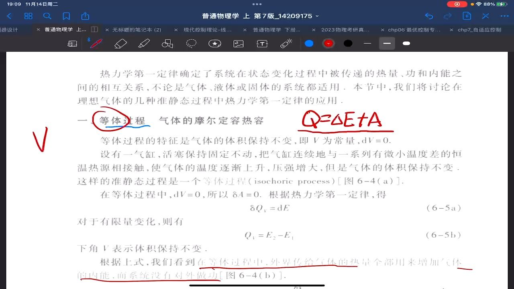Open the share and export menu

(85, 16)
